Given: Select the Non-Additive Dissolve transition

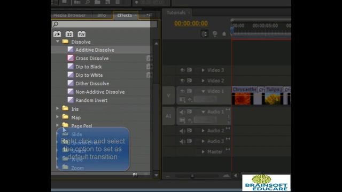Looking at the screenshot, I should coord(100,92).
